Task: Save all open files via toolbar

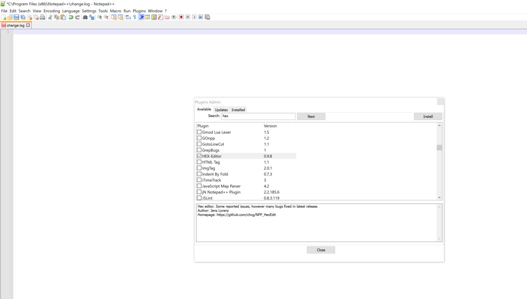Action: coord(23,17)
